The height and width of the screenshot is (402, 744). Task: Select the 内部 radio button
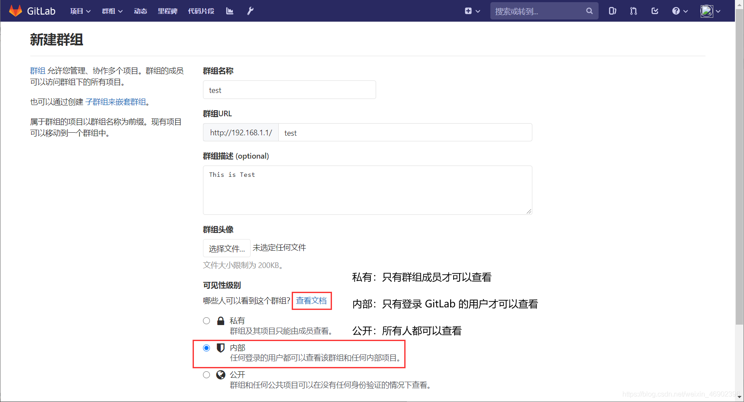click(206, 348)
